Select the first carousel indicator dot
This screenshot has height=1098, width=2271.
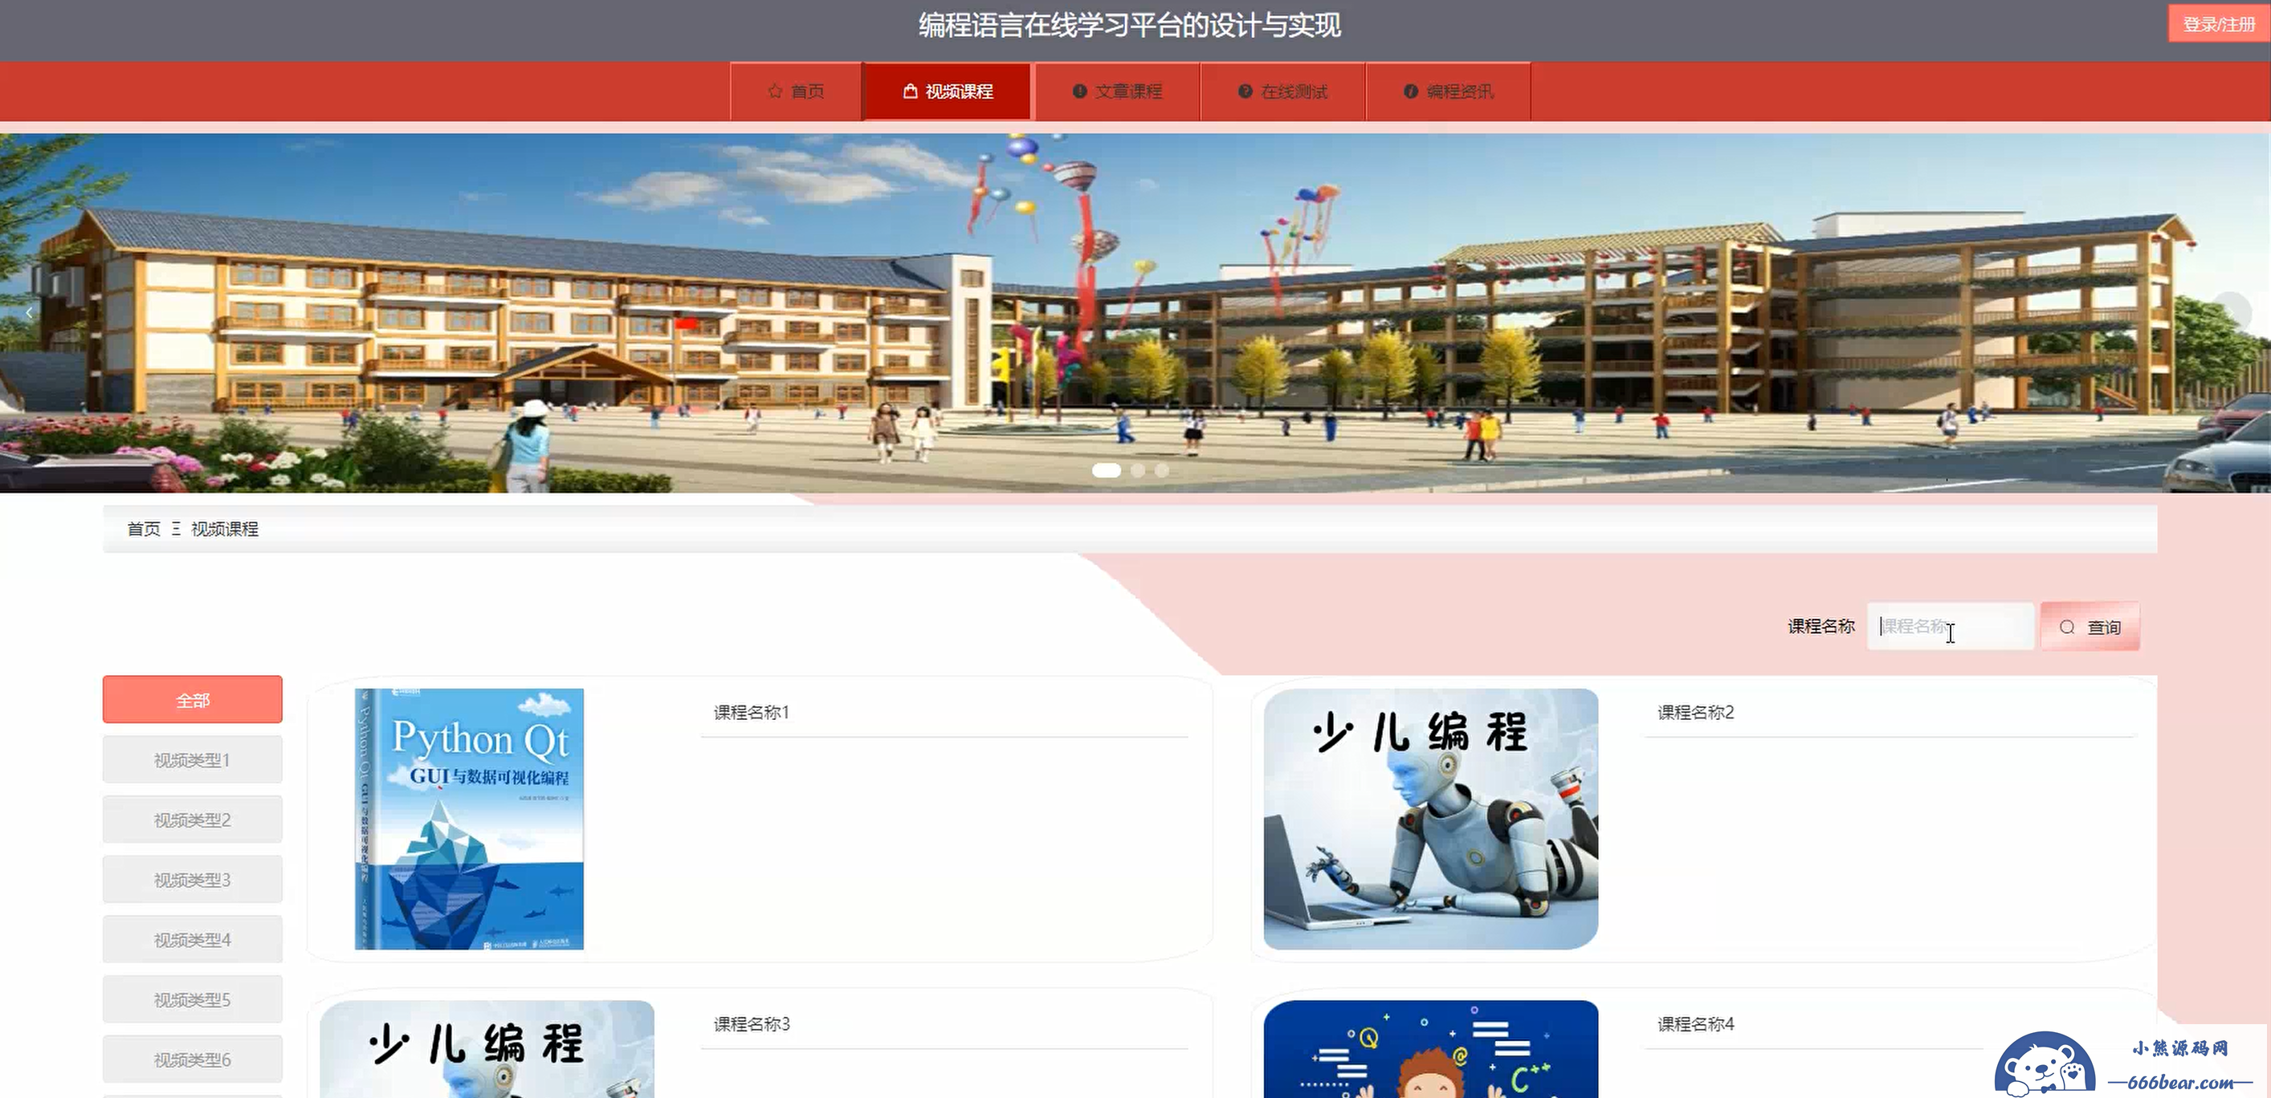(1107, 470)
